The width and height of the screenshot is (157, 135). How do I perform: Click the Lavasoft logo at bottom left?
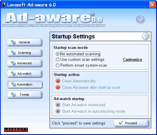coord(16,129)
